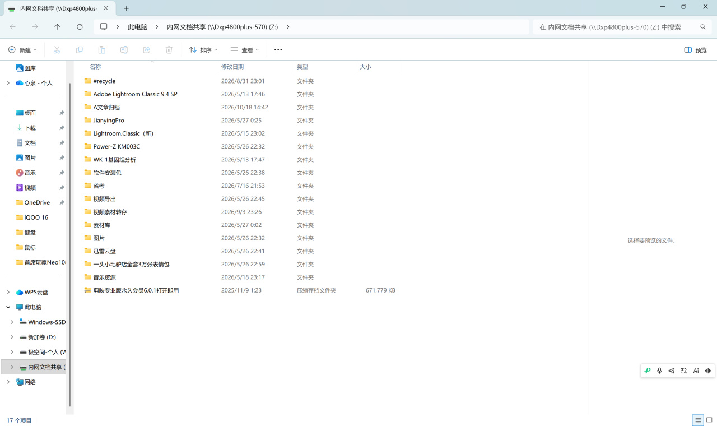Click the search box for Z: drive
The height and width of the screenshot is (426, 717).
coord(621,27)
